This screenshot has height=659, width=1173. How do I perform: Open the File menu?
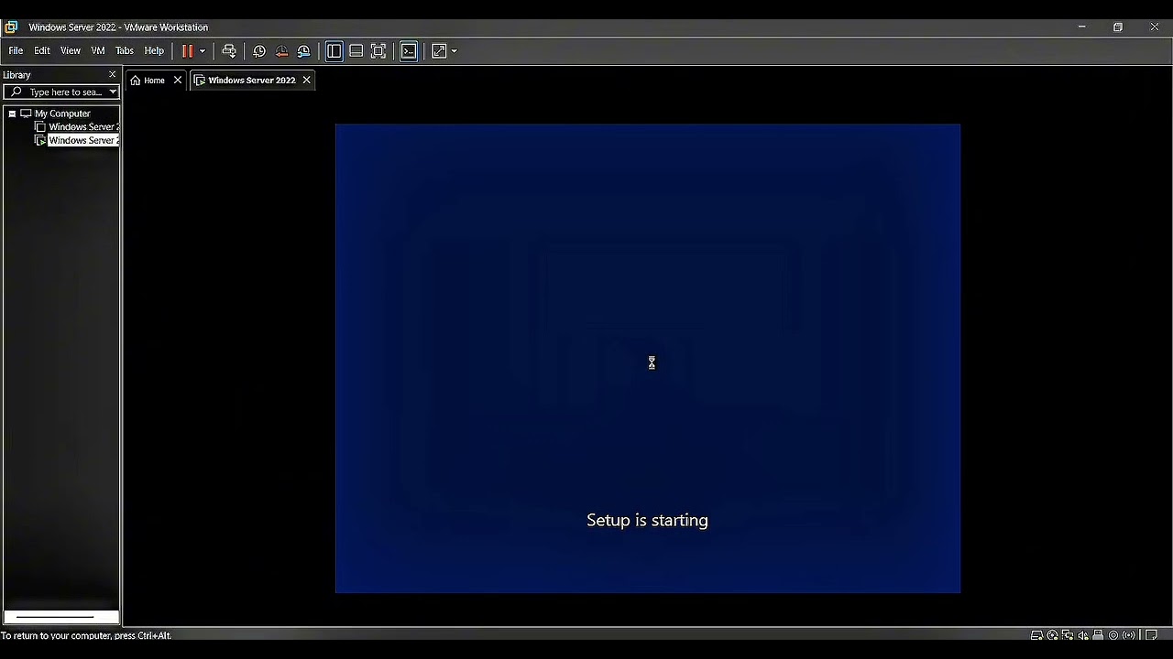(16, 51)
